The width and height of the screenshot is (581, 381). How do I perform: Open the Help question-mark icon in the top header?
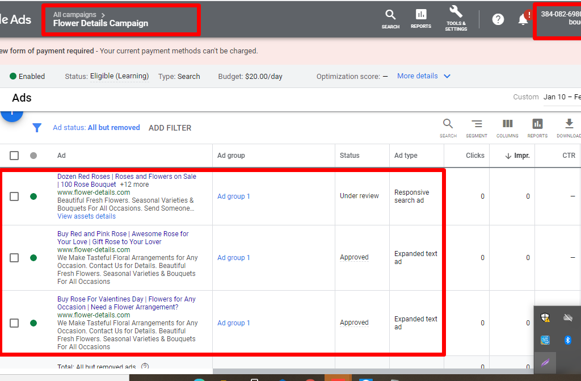pos(498,19)
